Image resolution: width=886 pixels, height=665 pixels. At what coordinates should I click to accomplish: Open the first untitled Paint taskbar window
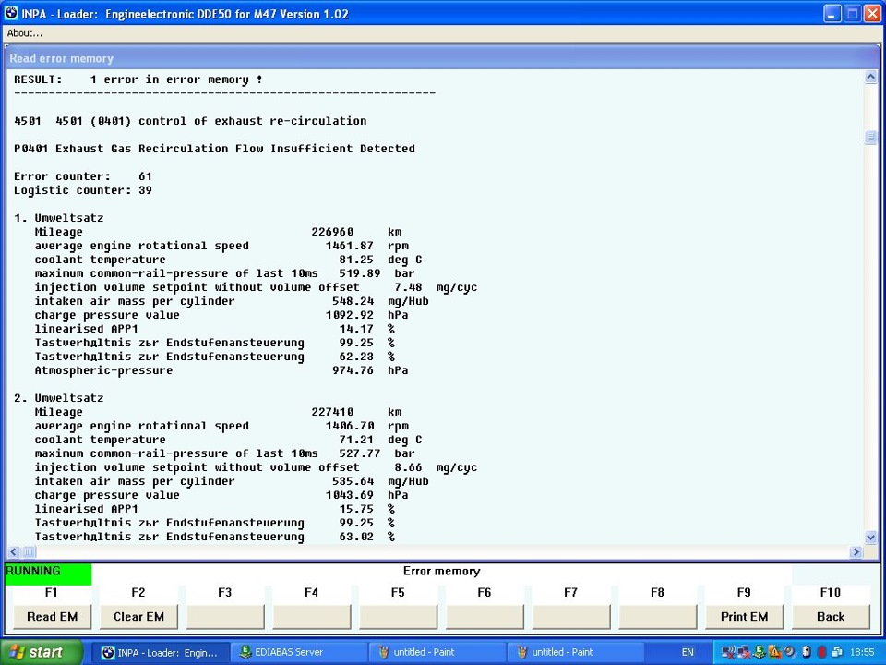tap(436, 652)
